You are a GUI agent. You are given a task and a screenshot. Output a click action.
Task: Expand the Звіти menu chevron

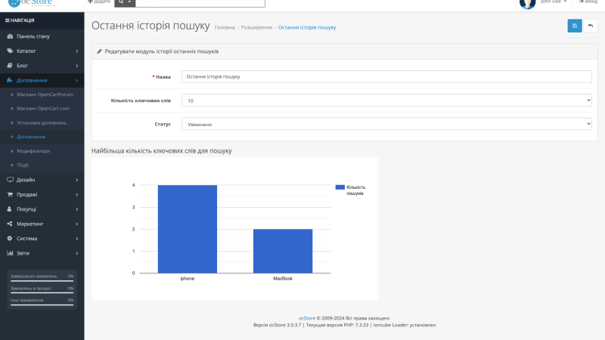[x=77, y=253]
